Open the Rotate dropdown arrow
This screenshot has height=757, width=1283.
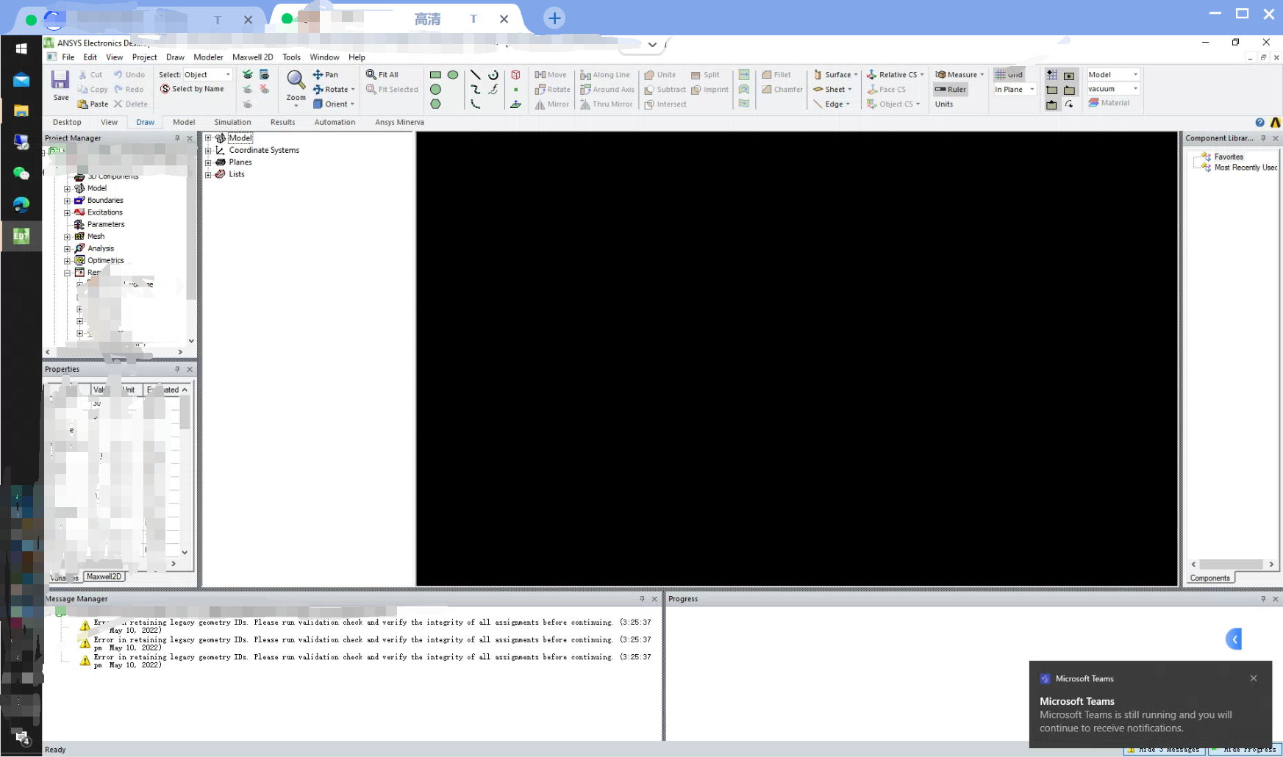pyautogui.click(x=353, y=90)
